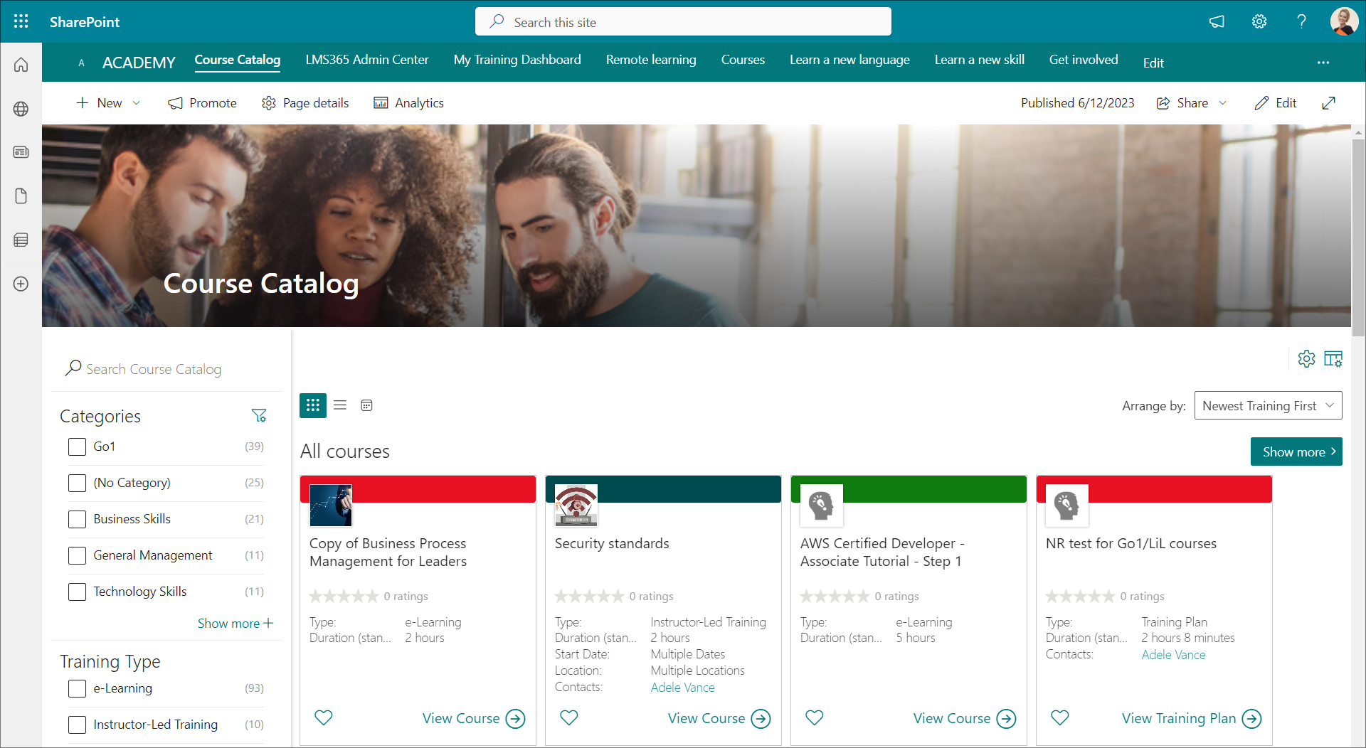This screenshot has height=748, width=1366.
Task: Open the Adele Vance contact link
Action: 682,688
